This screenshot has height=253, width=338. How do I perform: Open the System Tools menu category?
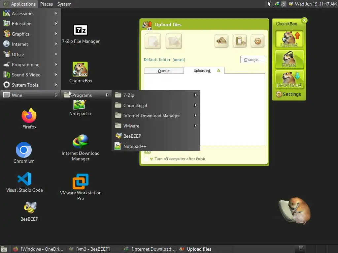pos(30,85)
